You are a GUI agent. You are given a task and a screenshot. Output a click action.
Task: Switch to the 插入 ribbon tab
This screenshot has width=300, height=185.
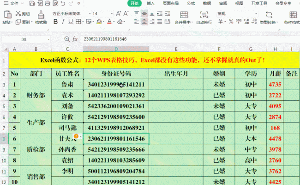tap(150, 3)
